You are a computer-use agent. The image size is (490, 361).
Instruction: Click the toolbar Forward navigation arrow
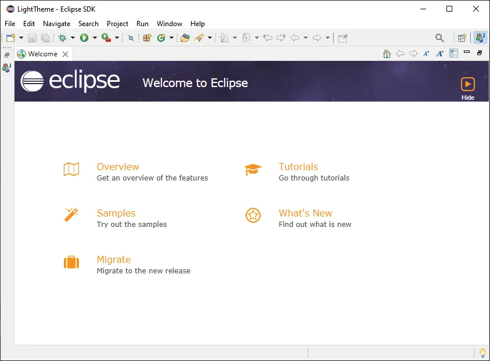tap(317, 38)
